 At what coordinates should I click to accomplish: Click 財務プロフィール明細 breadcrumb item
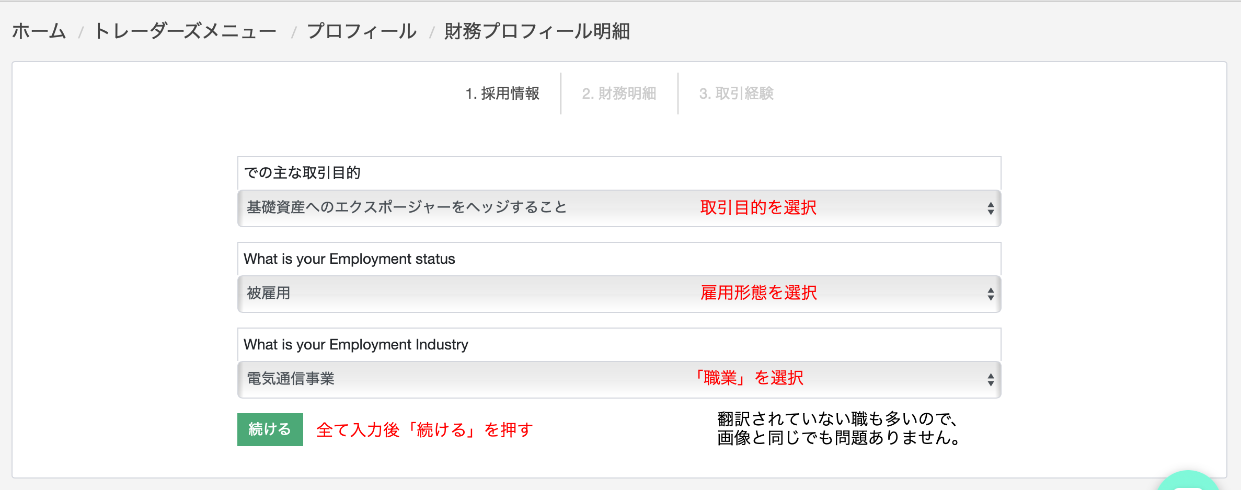tap(537, 31)
